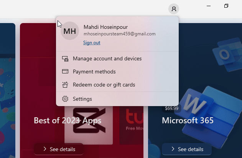See details for Best of 2023 Apps

tap(59, 149)
